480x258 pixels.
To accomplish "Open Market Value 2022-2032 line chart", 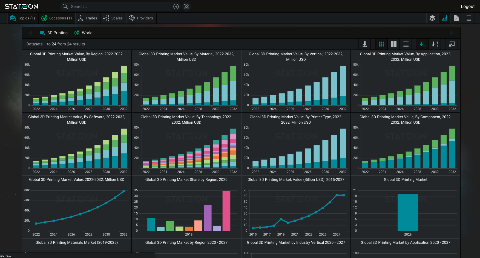I will click(x=77, y=207).
